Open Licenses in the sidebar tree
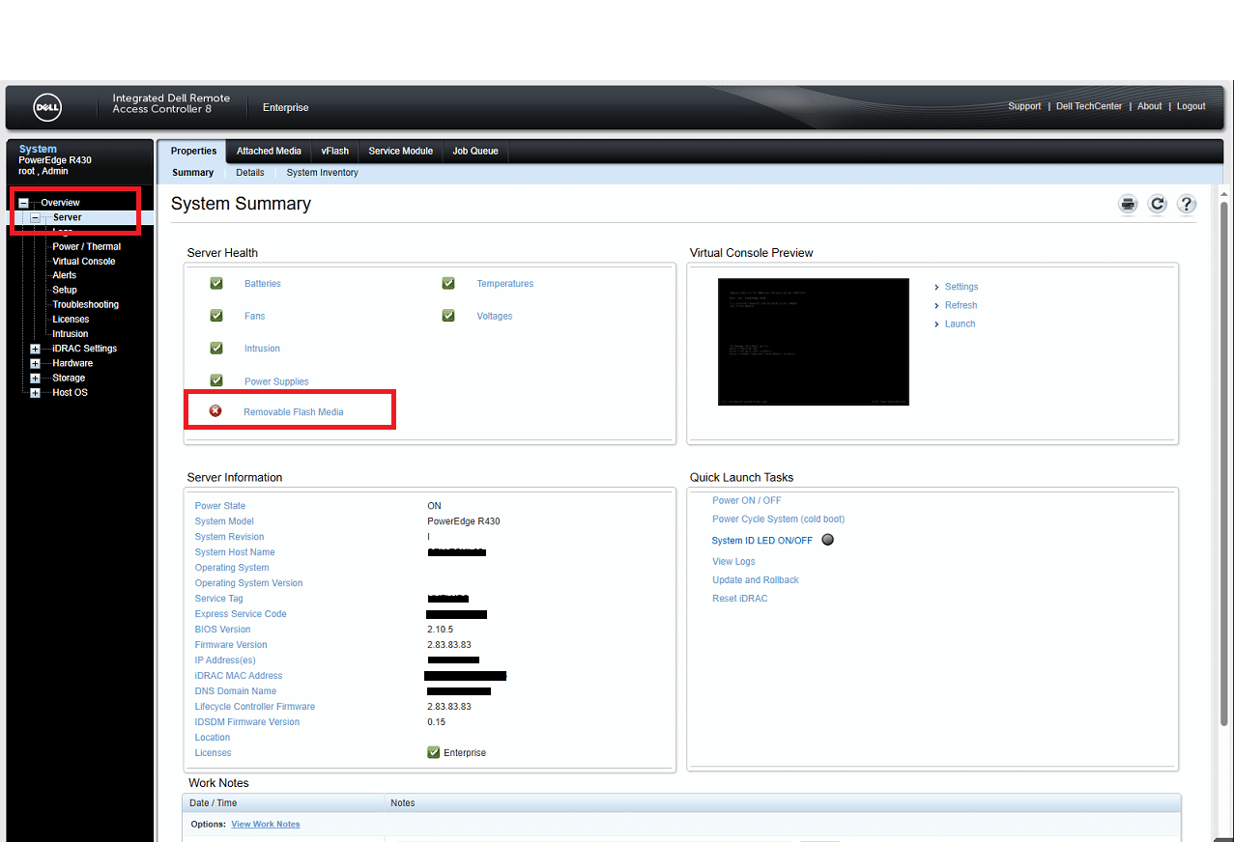 [71, 319]
